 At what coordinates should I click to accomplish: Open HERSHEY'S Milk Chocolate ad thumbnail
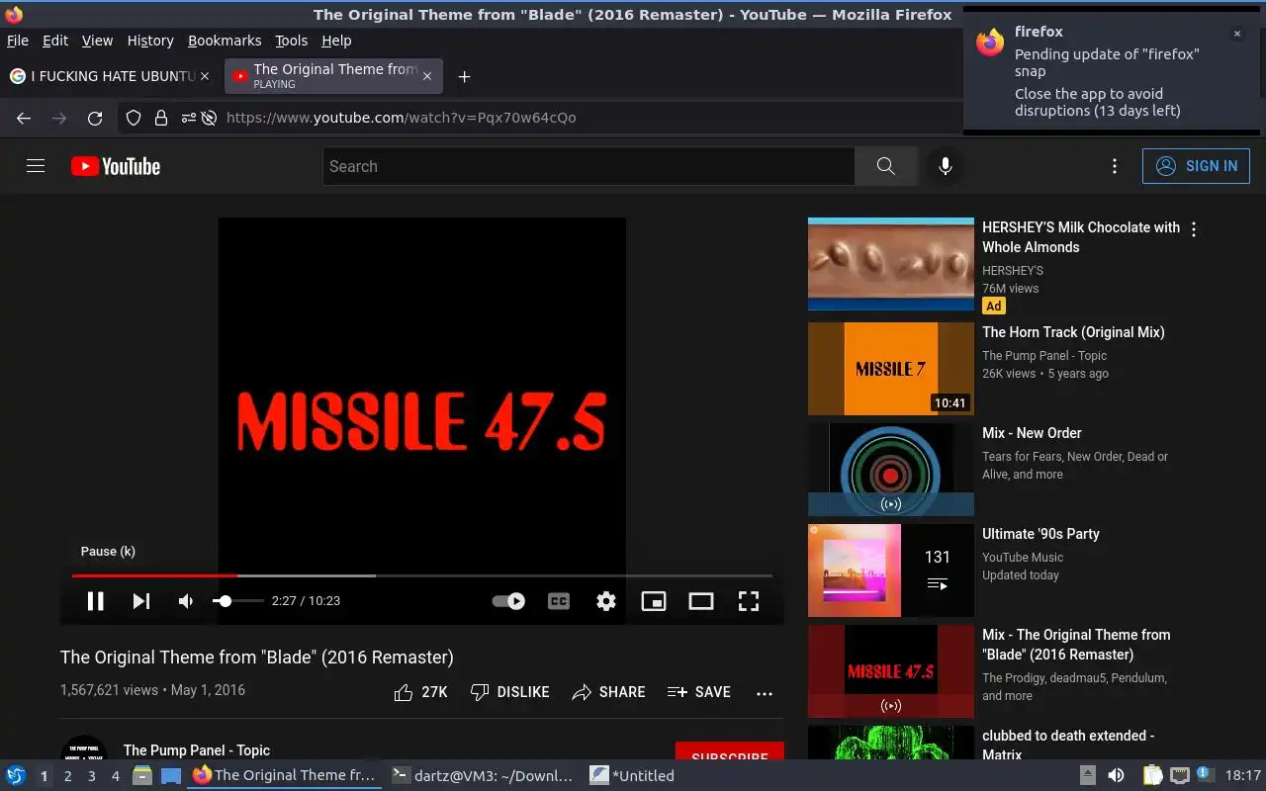click(x=891, y=264)
